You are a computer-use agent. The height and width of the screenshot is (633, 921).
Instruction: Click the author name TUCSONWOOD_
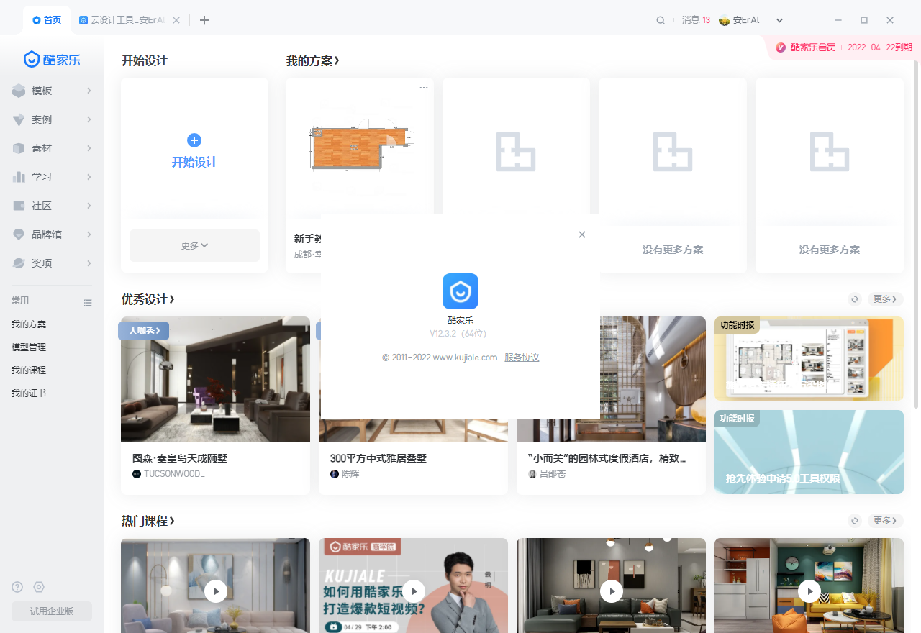tap(174, 474)
